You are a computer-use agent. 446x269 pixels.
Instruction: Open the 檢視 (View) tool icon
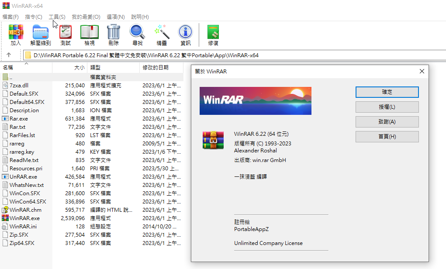pyautogui.click(x=89, y=35)
